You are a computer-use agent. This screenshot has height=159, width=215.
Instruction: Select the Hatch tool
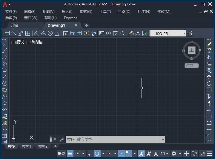pos(5,136)
